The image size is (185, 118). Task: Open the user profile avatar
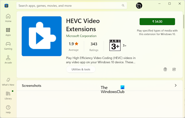pos(139,6)
